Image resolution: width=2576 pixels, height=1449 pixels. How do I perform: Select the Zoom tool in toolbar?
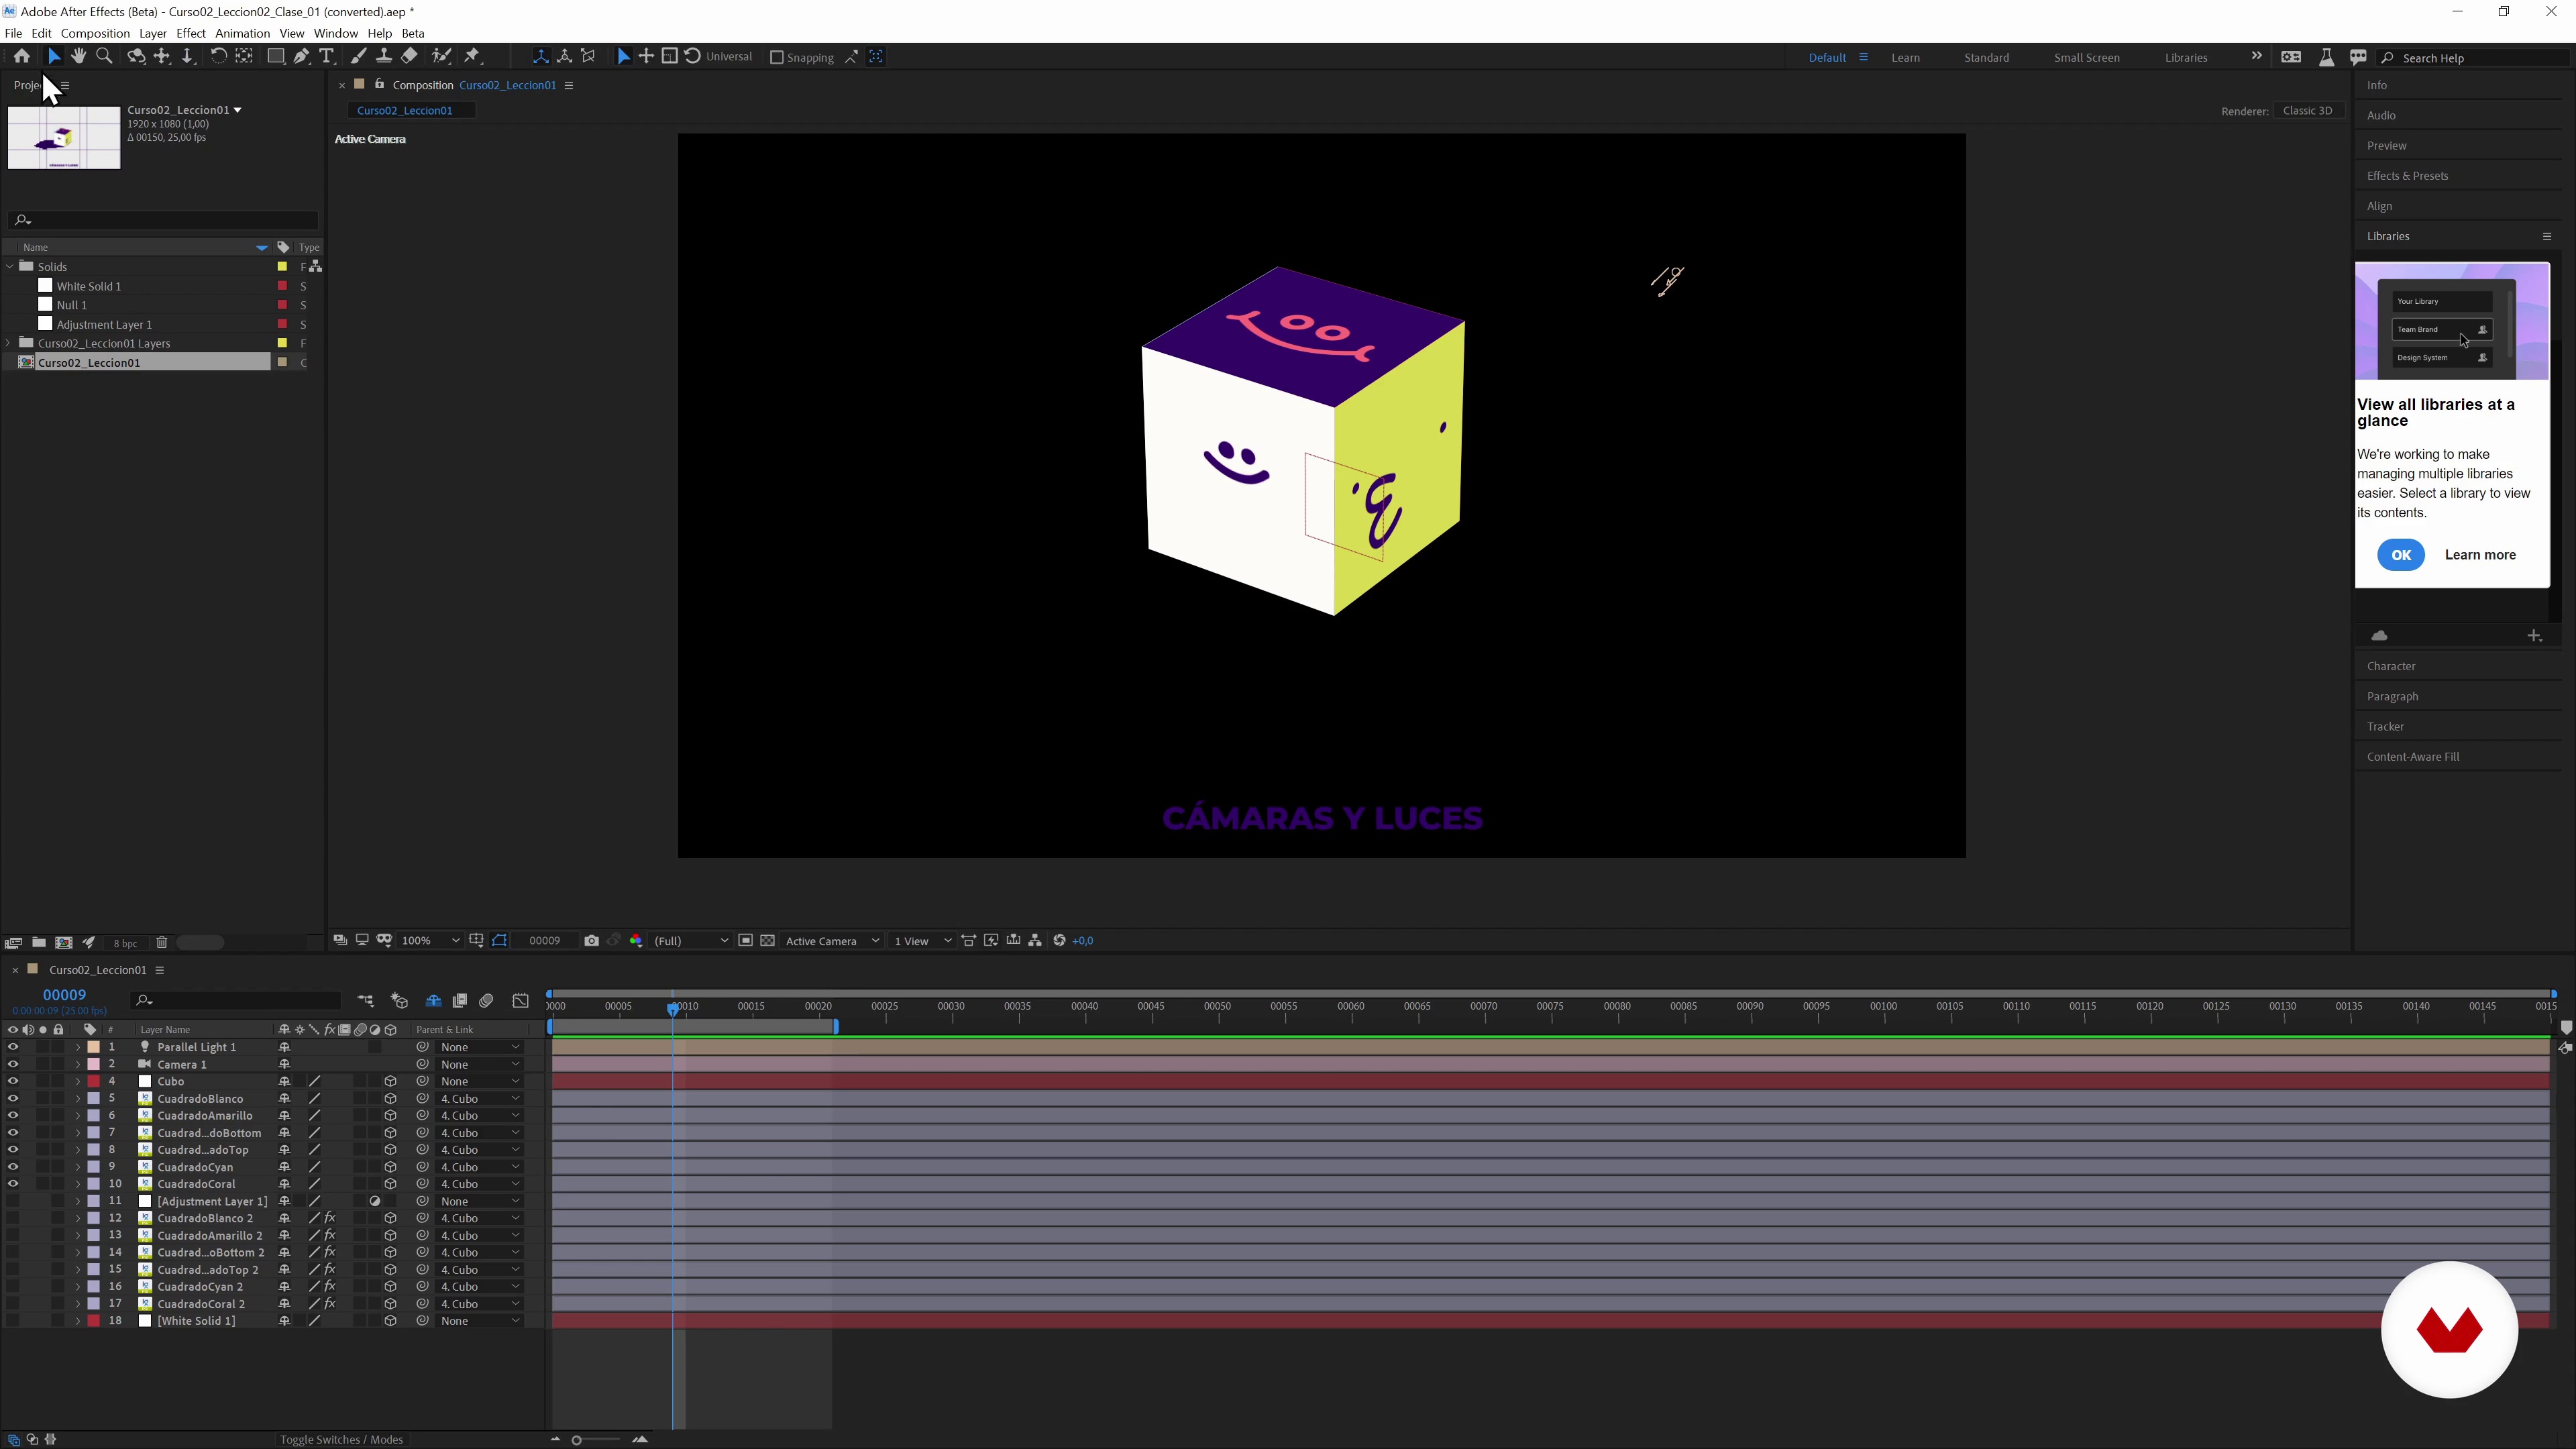click(104, 57)
